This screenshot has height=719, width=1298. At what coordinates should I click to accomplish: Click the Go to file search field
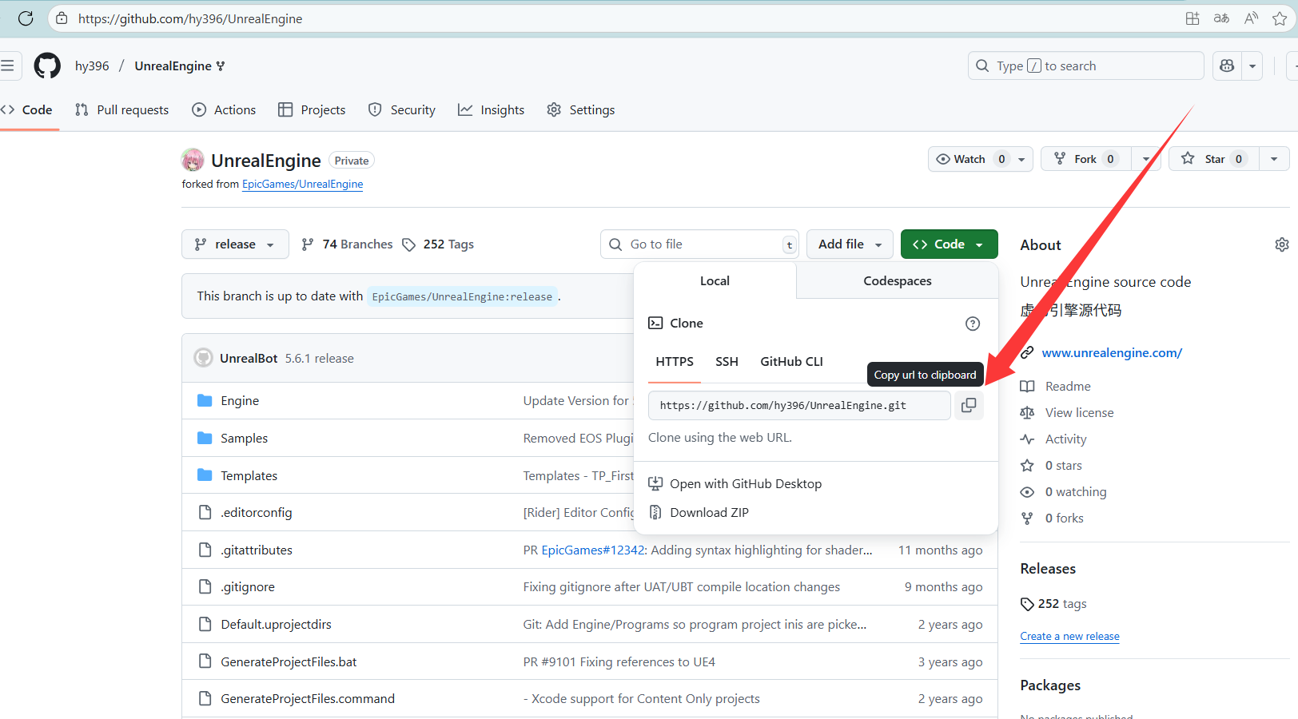pos(699,244)
